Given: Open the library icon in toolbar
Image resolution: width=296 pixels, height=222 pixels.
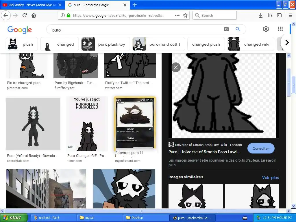Looking at the screenshot, I should (x=270, y=15).
